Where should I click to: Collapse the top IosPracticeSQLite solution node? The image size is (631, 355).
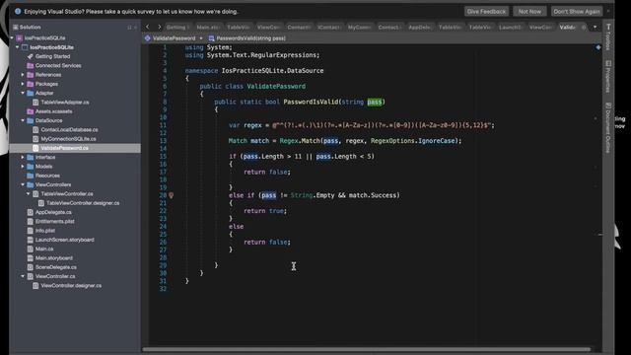pyautogui.click(x=12, y=37)
